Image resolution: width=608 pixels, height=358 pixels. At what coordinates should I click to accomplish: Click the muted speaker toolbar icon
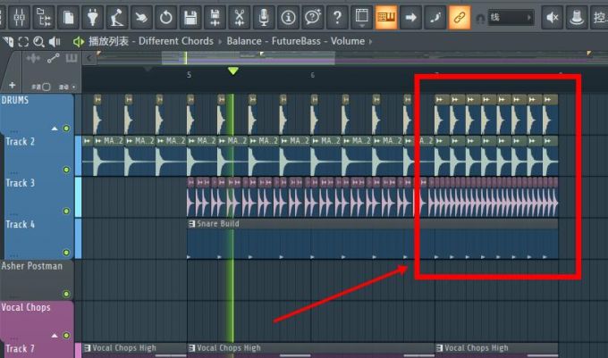tap(553, 18)
